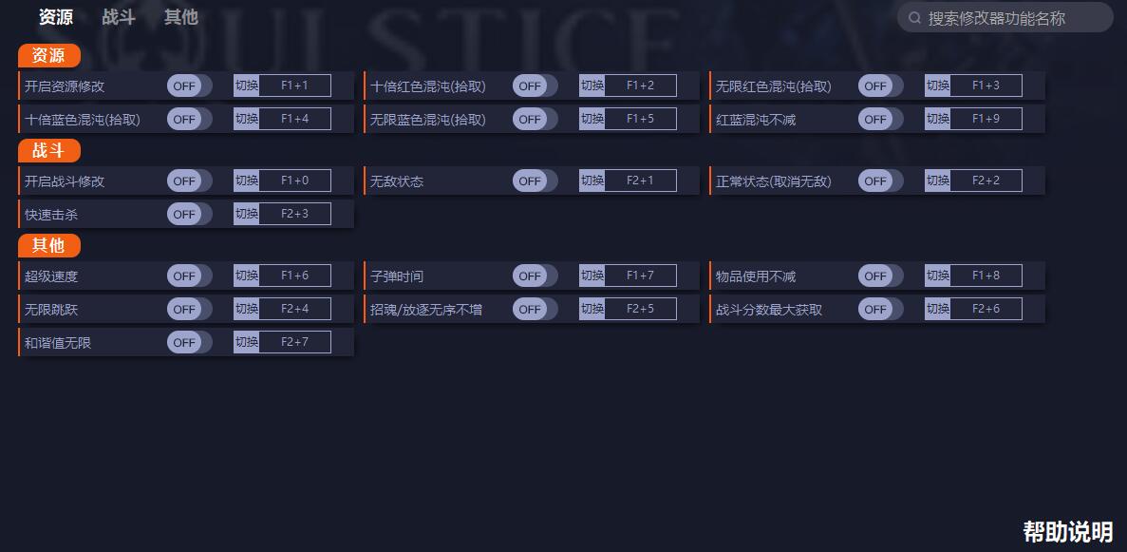Image resolution: width=1127 pixels, height=552 pixels.
Task: Toggle 战斗分数最大获取 switch
Action: point(880,309)
